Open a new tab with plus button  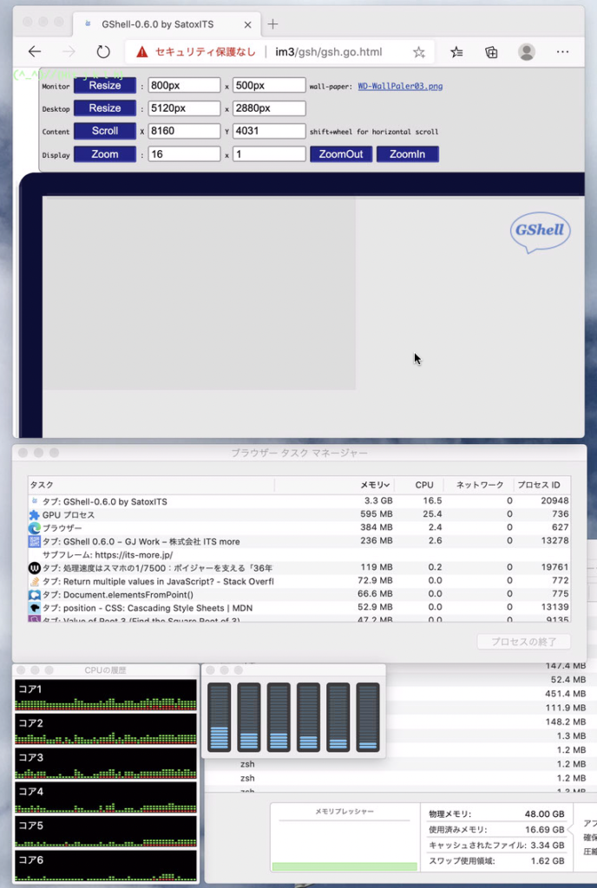273,23
